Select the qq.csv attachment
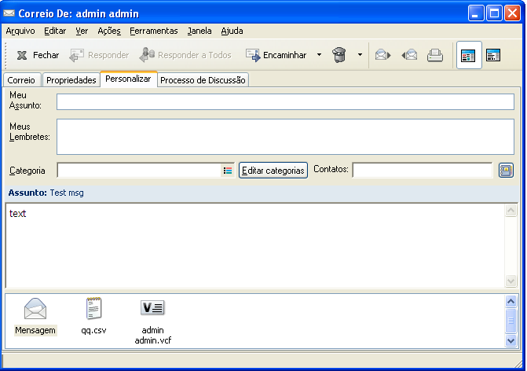The height and width of the screenshot is (371, 527). click(x=93, y=316)
